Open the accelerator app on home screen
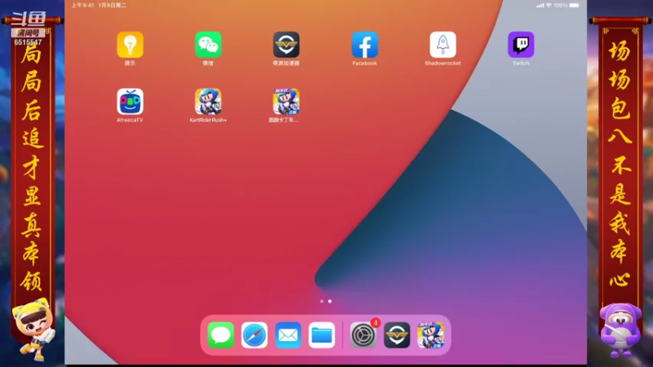 coord(287,45)
